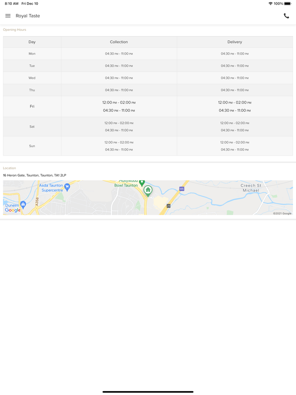Select the Delivery column header
Screen dimensions: 296x395
[235, 42]
